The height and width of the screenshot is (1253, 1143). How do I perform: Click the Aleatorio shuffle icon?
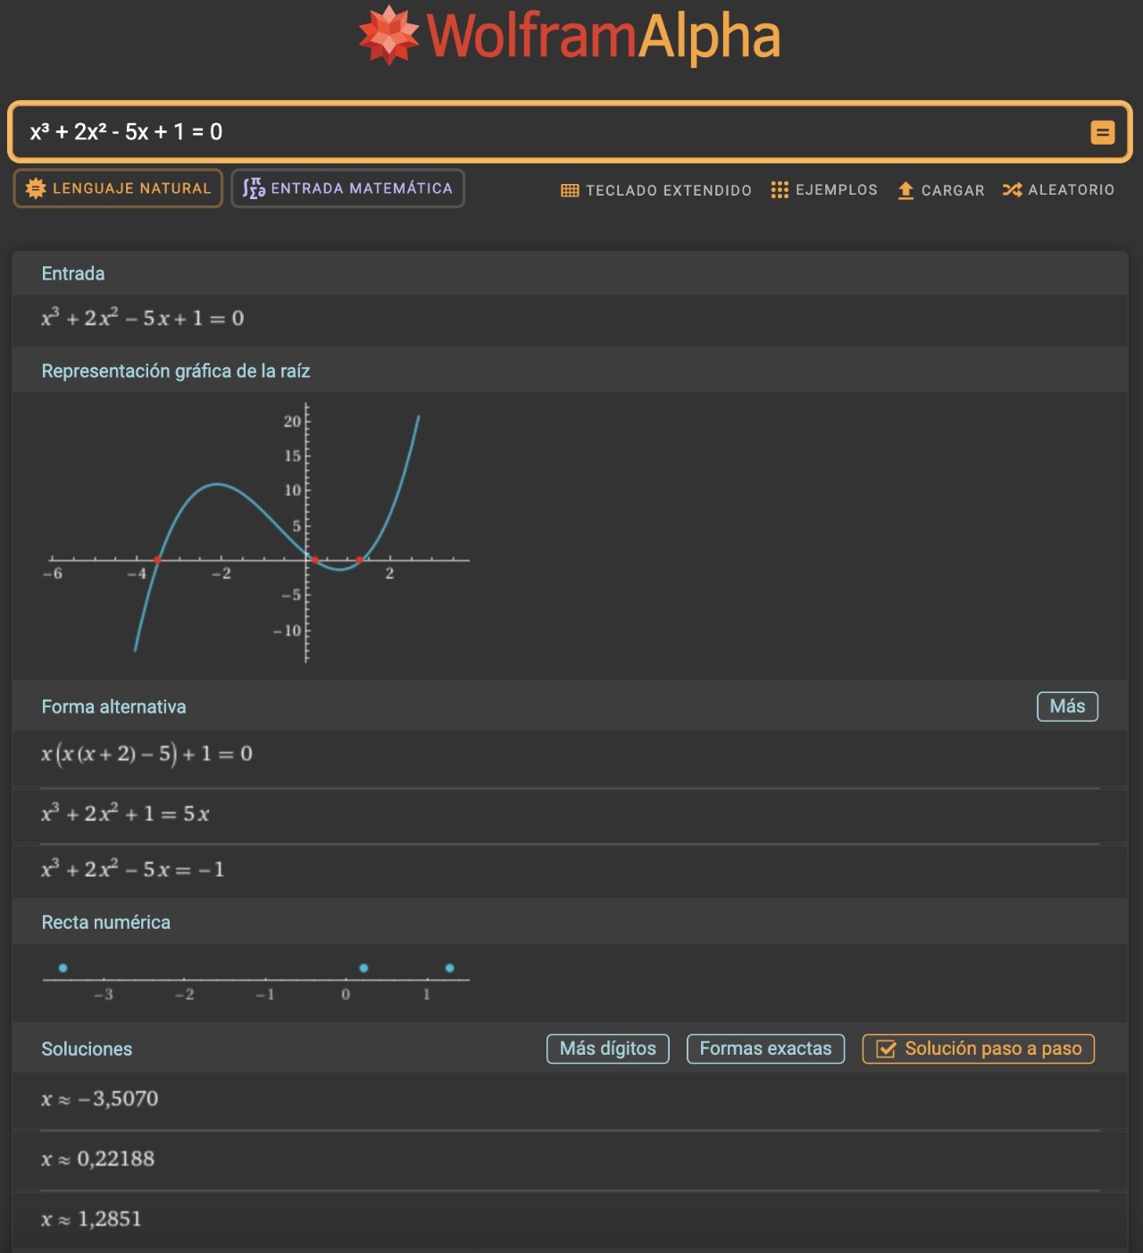(1012, 189)
